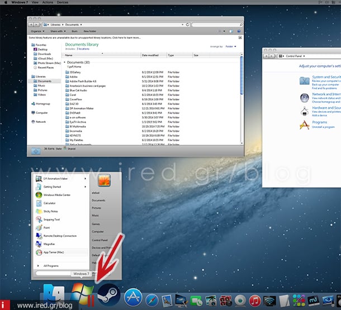Select Control Panel in Start menu
The image size is (341, 310).
pyautogui.click(x=100, y=240)
